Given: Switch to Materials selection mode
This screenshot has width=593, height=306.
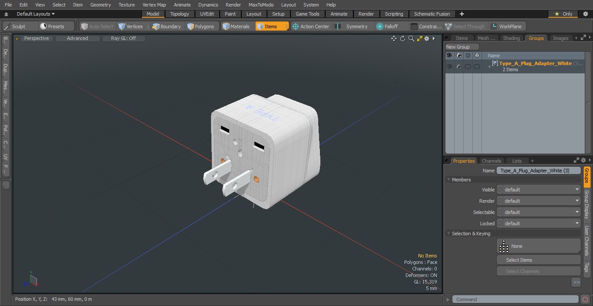Looking at the screenshot, I should pyautogui.click(x=237, y=26).
